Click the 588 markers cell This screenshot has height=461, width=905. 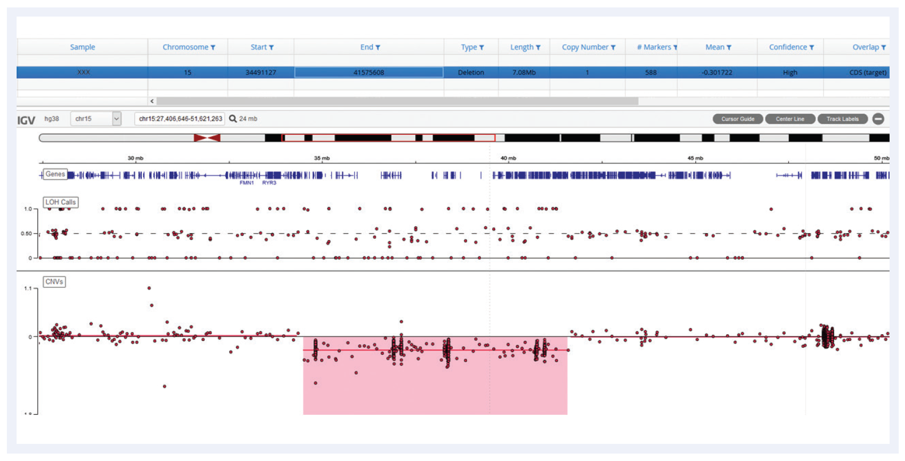tap(651, 73)
